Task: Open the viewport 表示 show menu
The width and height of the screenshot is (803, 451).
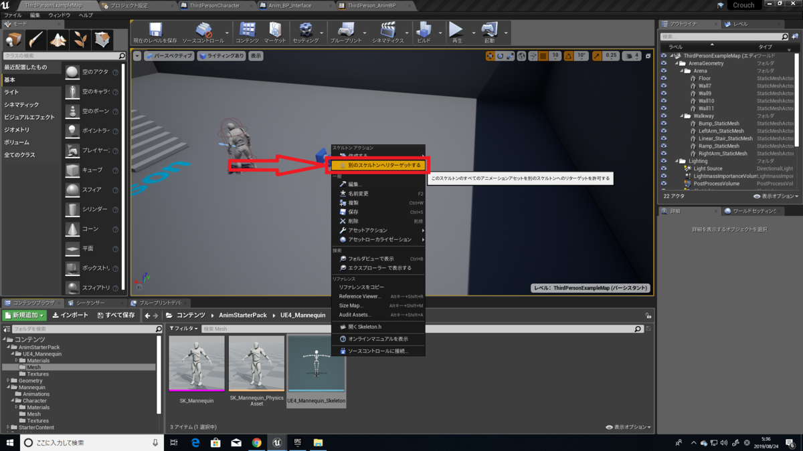Action: click(x=256, y=56)
